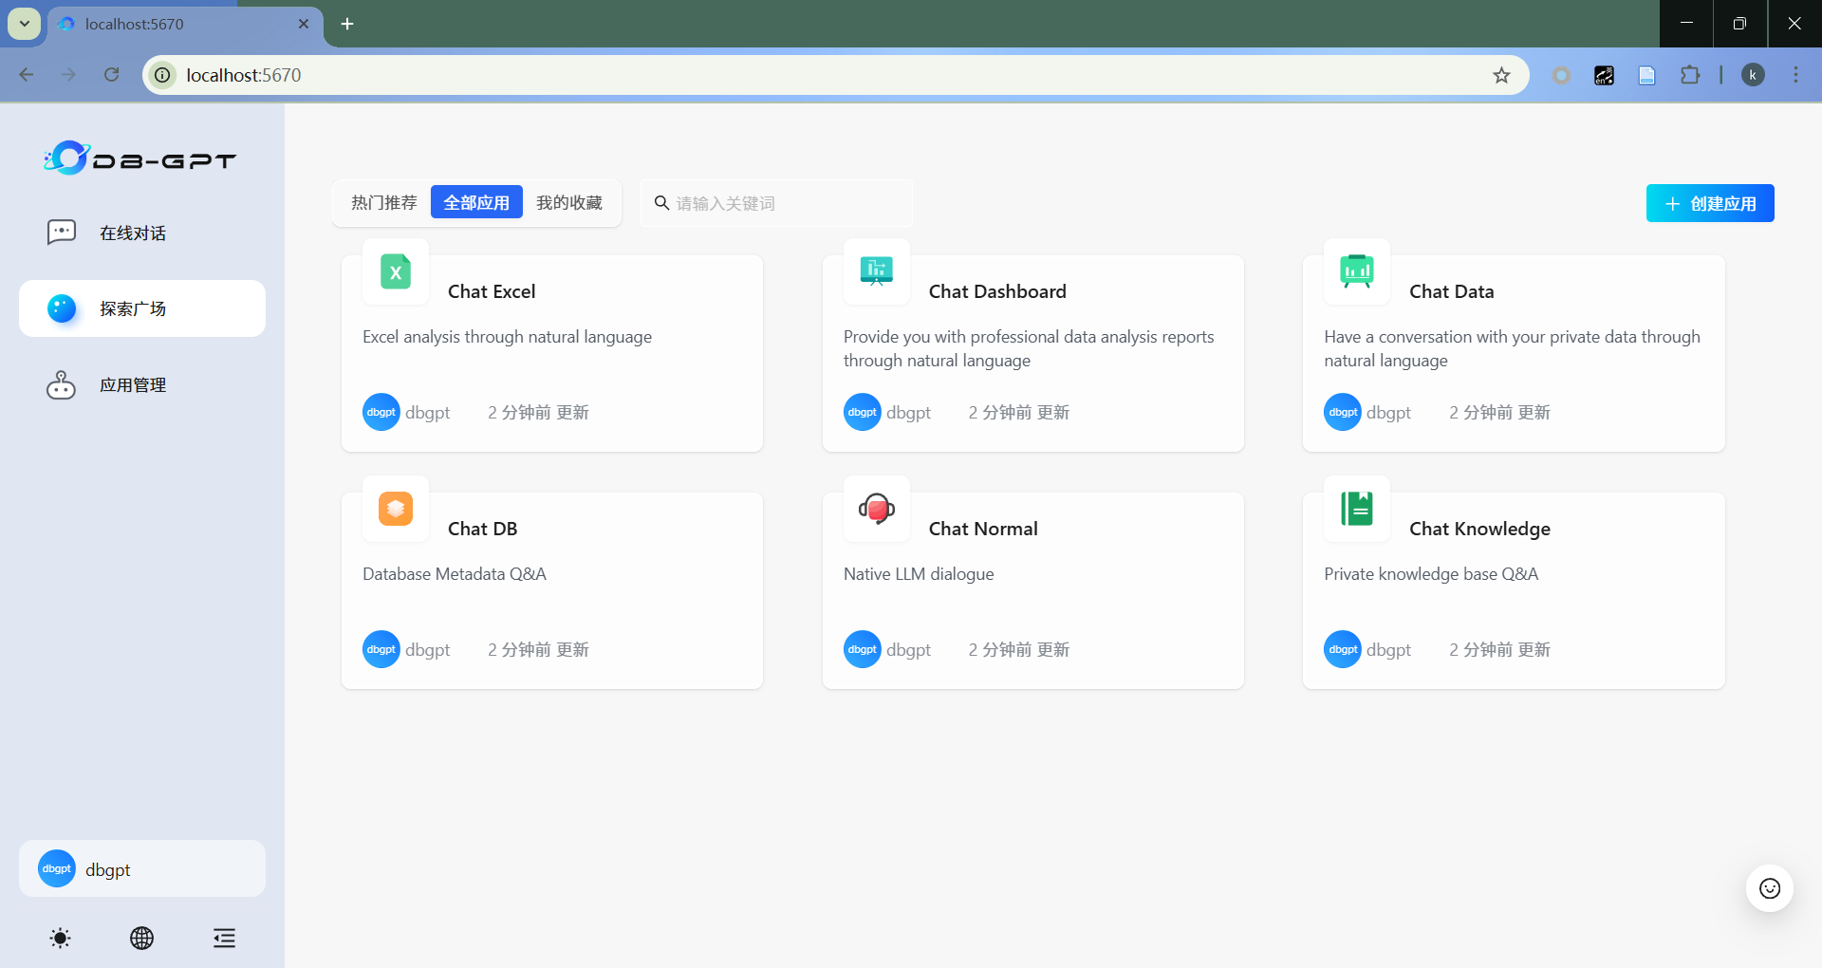Click the DB-GPT logo
Screen dimensions: 1822x968
tap(140, 158)
